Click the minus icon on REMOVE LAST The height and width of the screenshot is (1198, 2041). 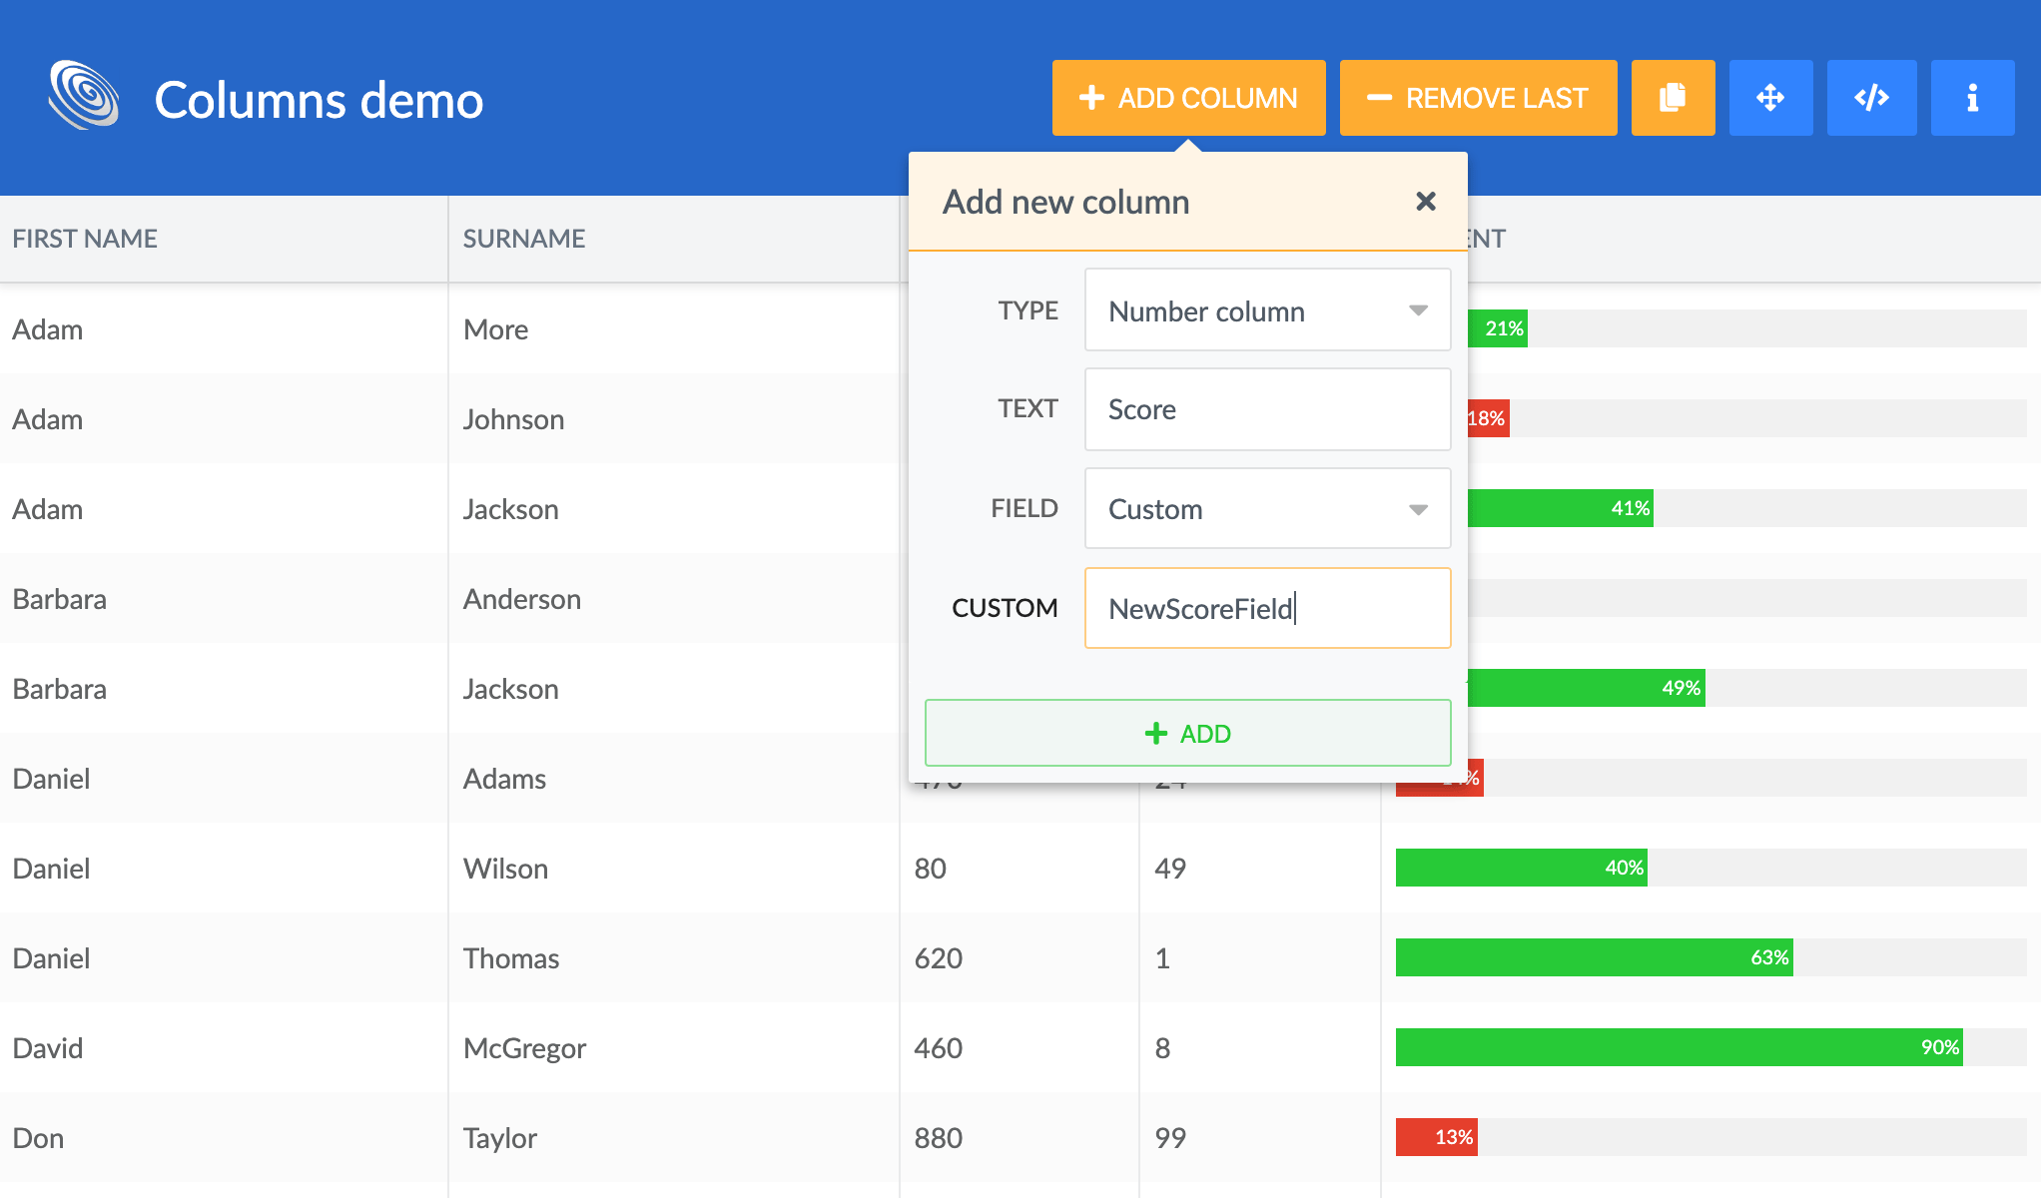1380,97
